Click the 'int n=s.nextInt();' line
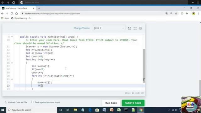Viewport: 201px width, 113px height. click(39, 50)
